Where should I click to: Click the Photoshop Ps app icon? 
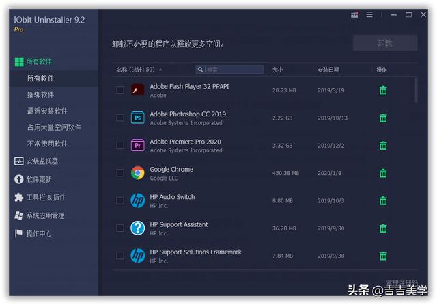(138, 118)
